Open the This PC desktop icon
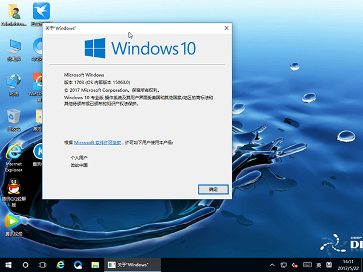363x272 pixels. click(14, 48)
